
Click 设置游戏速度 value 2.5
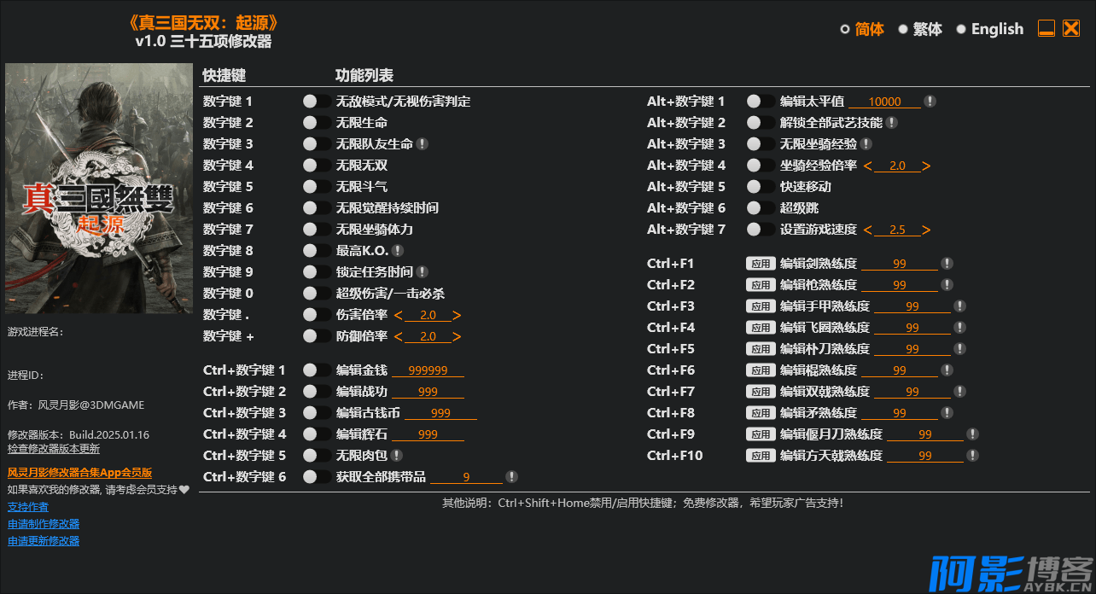click(x=897, y=230)
